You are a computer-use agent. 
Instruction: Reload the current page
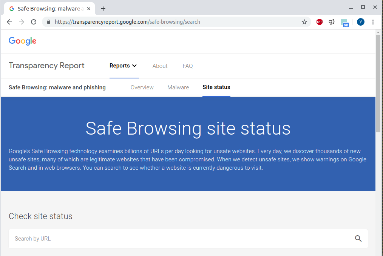(34, 22)
